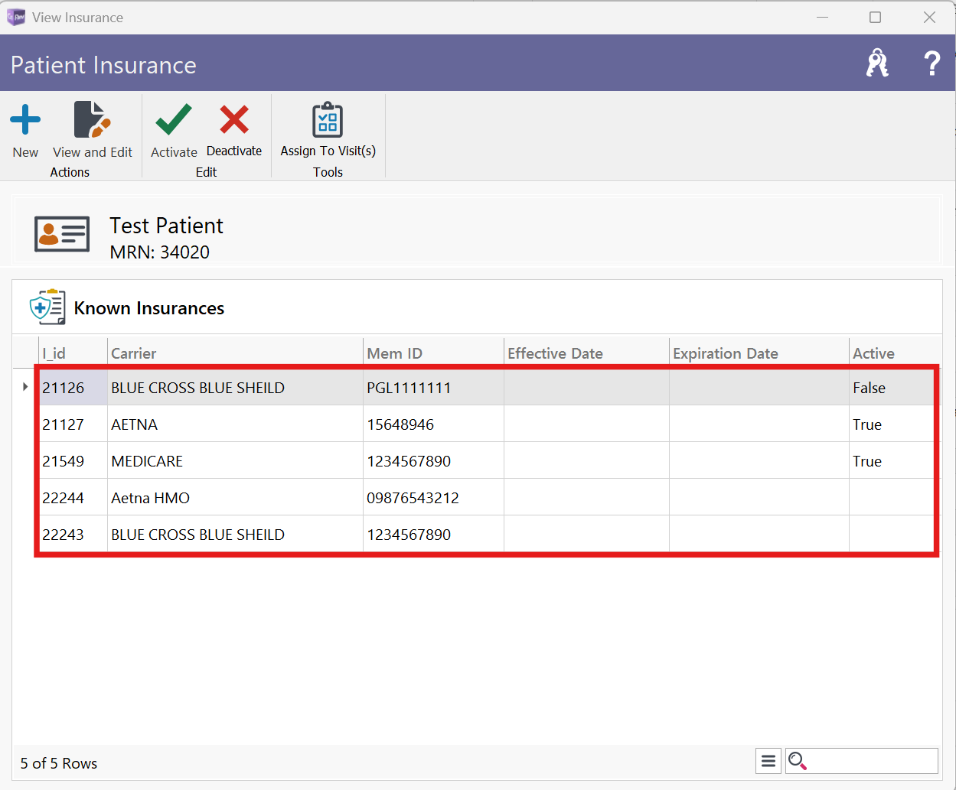Open View and Edit tool
956x790 pixels.
pos(93,121)
